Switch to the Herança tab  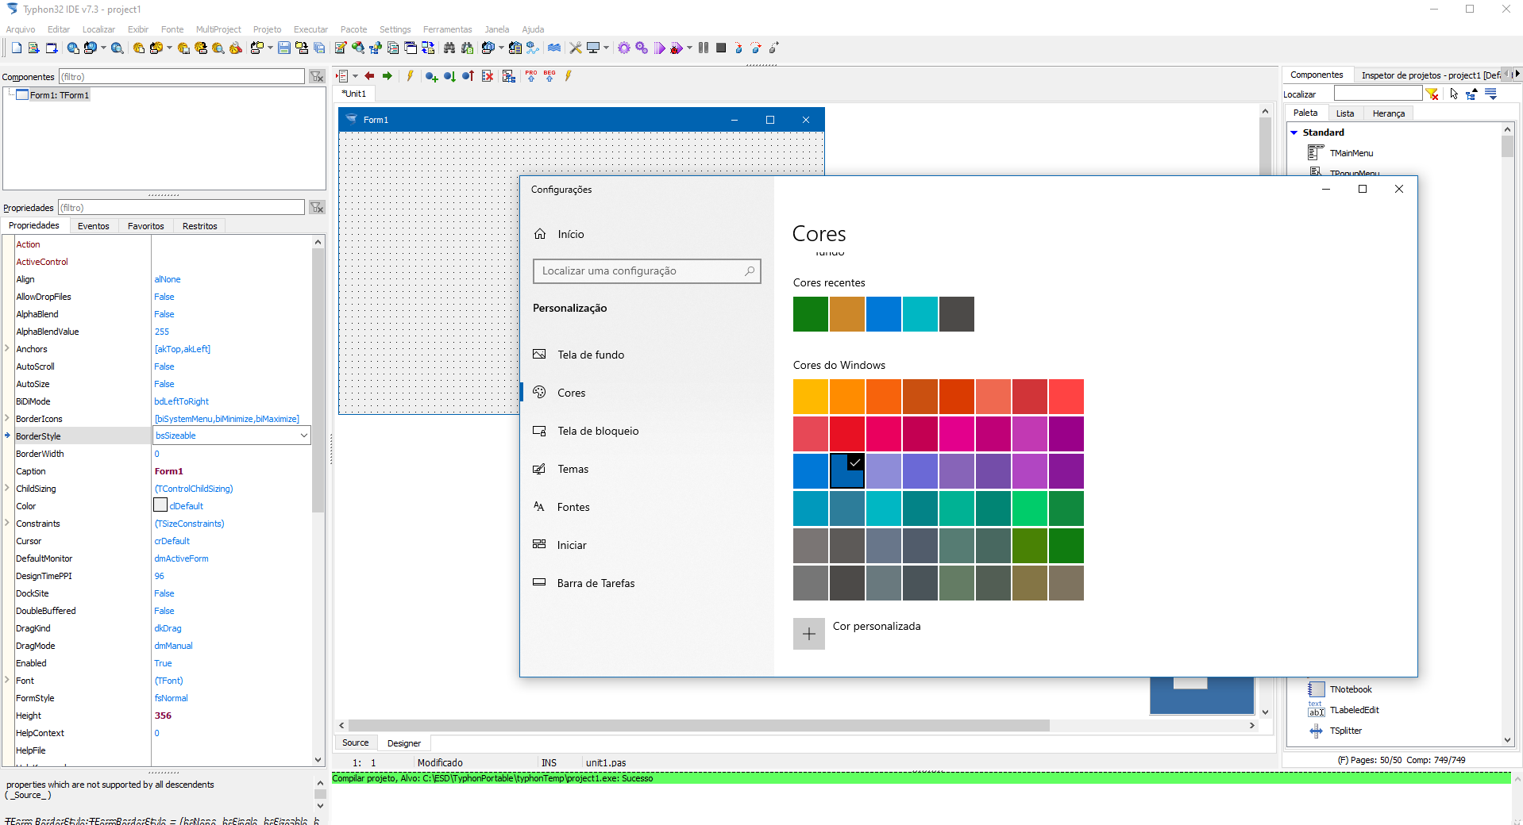[x=1389, y=113]
